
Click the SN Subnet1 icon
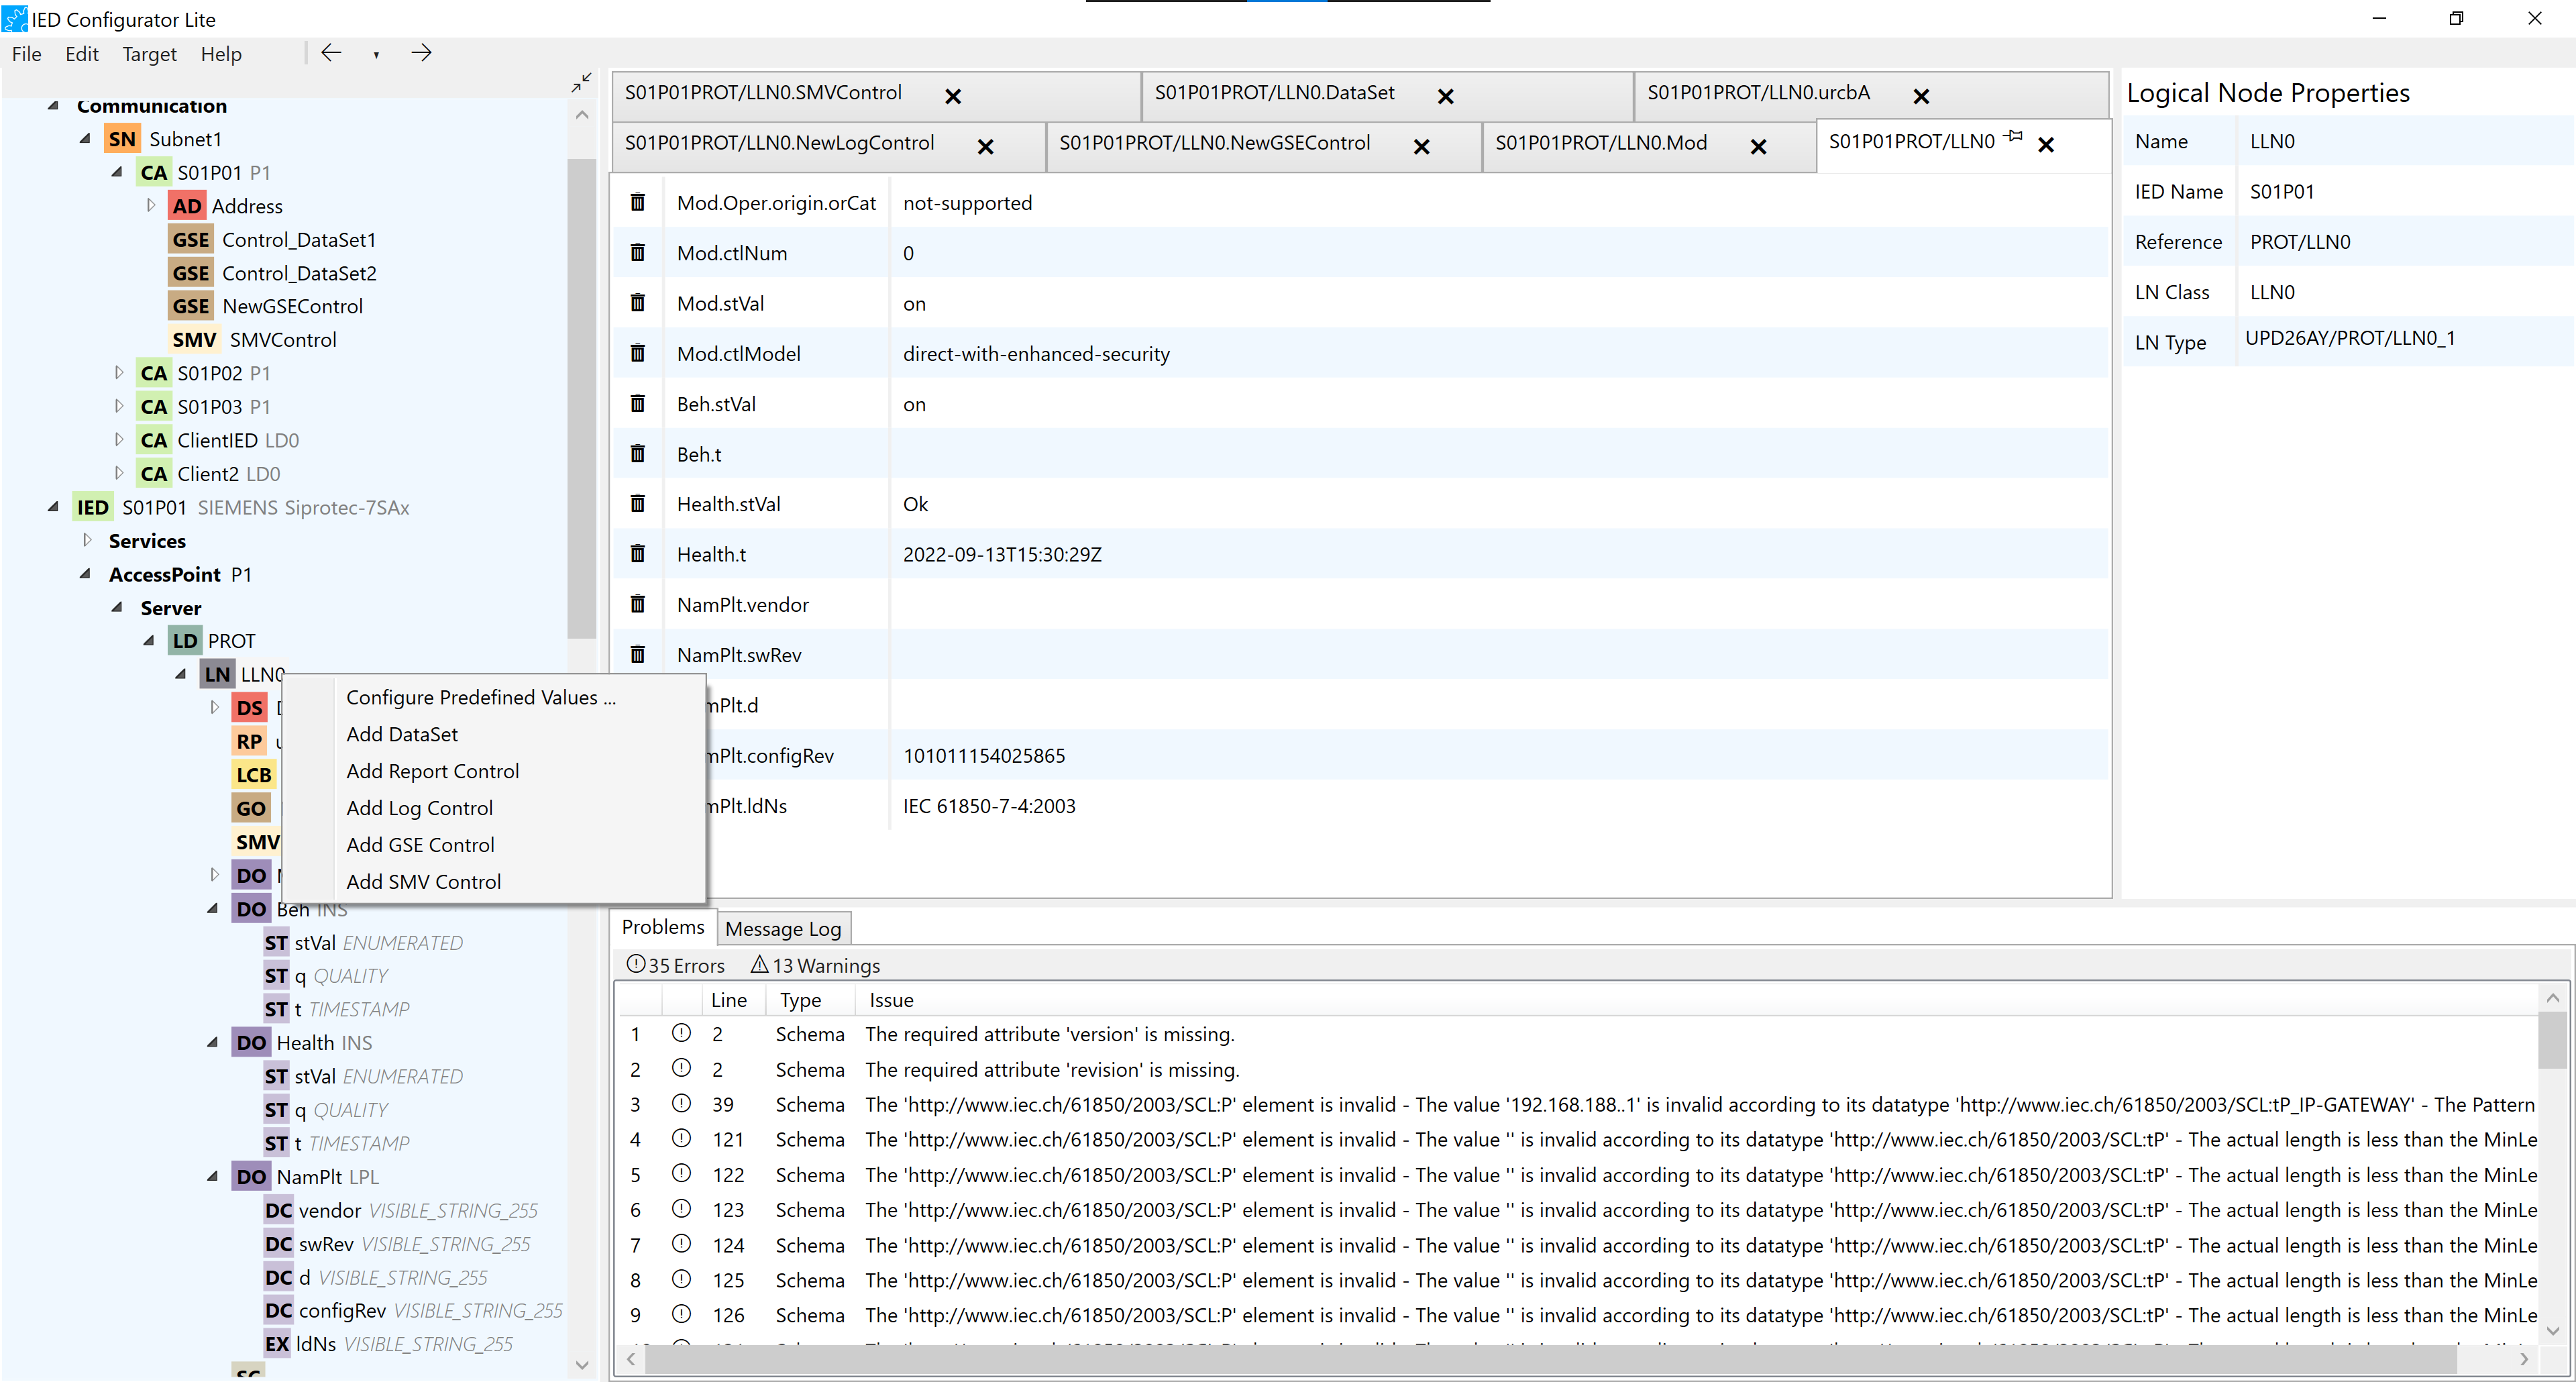[x=122, y=139]
